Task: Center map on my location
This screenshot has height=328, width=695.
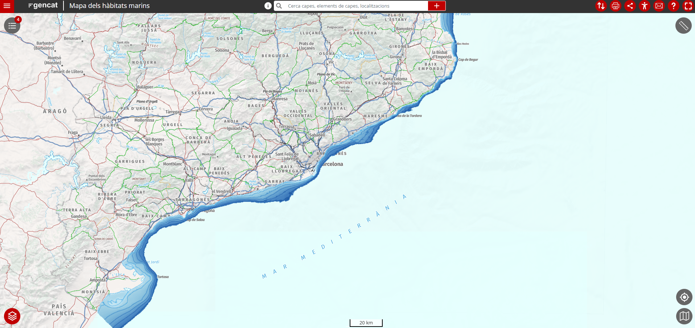Action: pos(684,297)
